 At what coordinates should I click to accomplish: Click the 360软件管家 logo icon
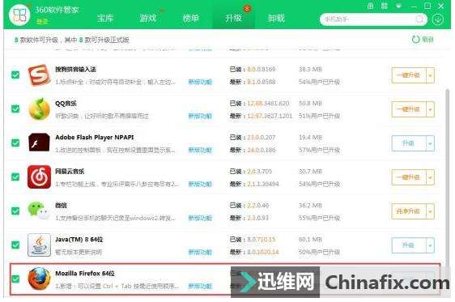click(x=19, y=15)
